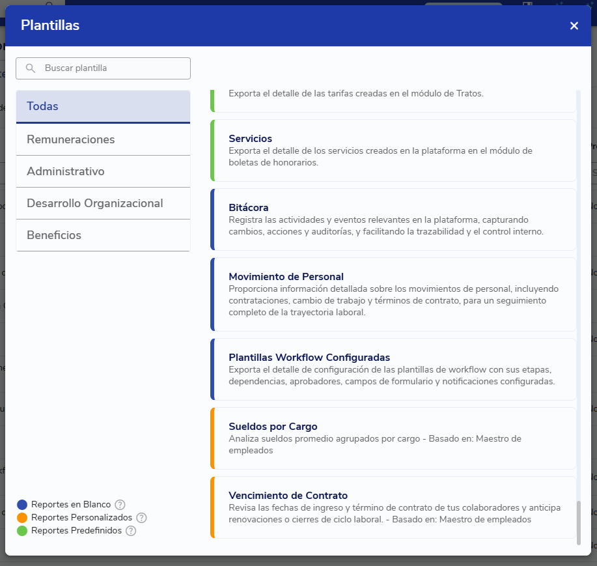Viewport: 597px width, 566px height.
Task: Click the search magnifier icon
Action: pos(30,68)
